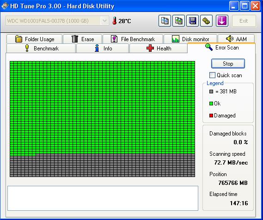Switch to the Benchmark tab

[41, 49]
